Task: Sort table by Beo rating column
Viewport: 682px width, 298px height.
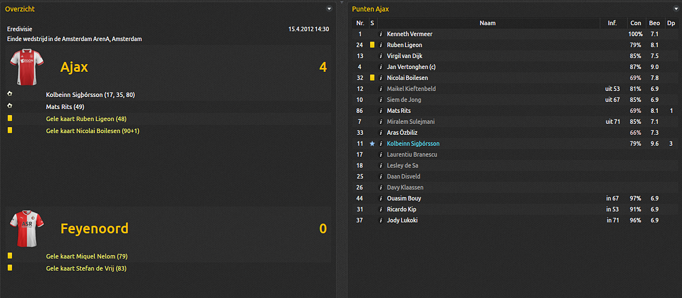Action: coord(654,23)
